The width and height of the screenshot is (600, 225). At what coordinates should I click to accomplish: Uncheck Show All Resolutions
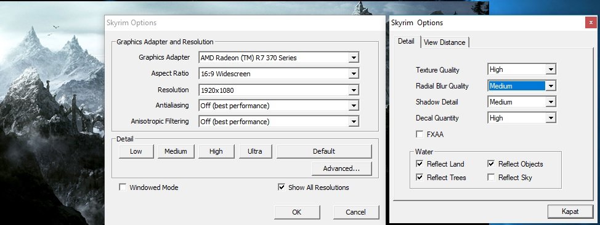coord(282,187)
